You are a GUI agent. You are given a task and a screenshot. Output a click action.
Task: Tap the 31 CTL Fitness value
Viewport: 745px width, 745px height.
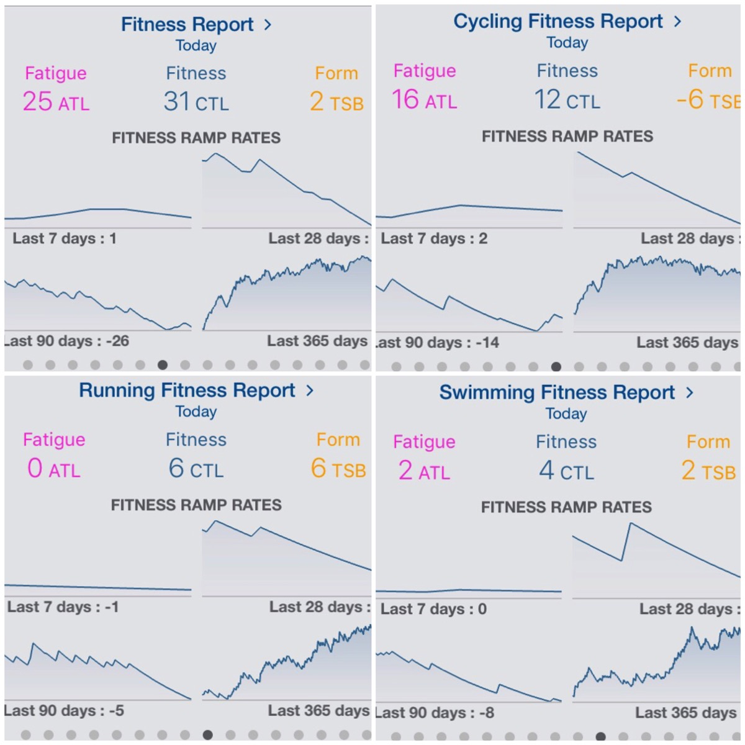click(x=196, y=102)
